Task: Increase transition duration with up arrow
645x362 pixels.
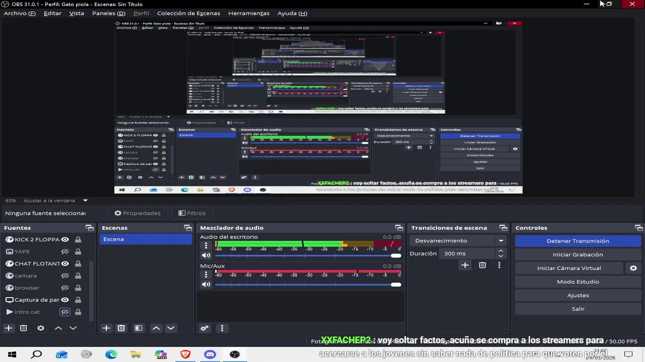Action: click(x=500, y=251)
